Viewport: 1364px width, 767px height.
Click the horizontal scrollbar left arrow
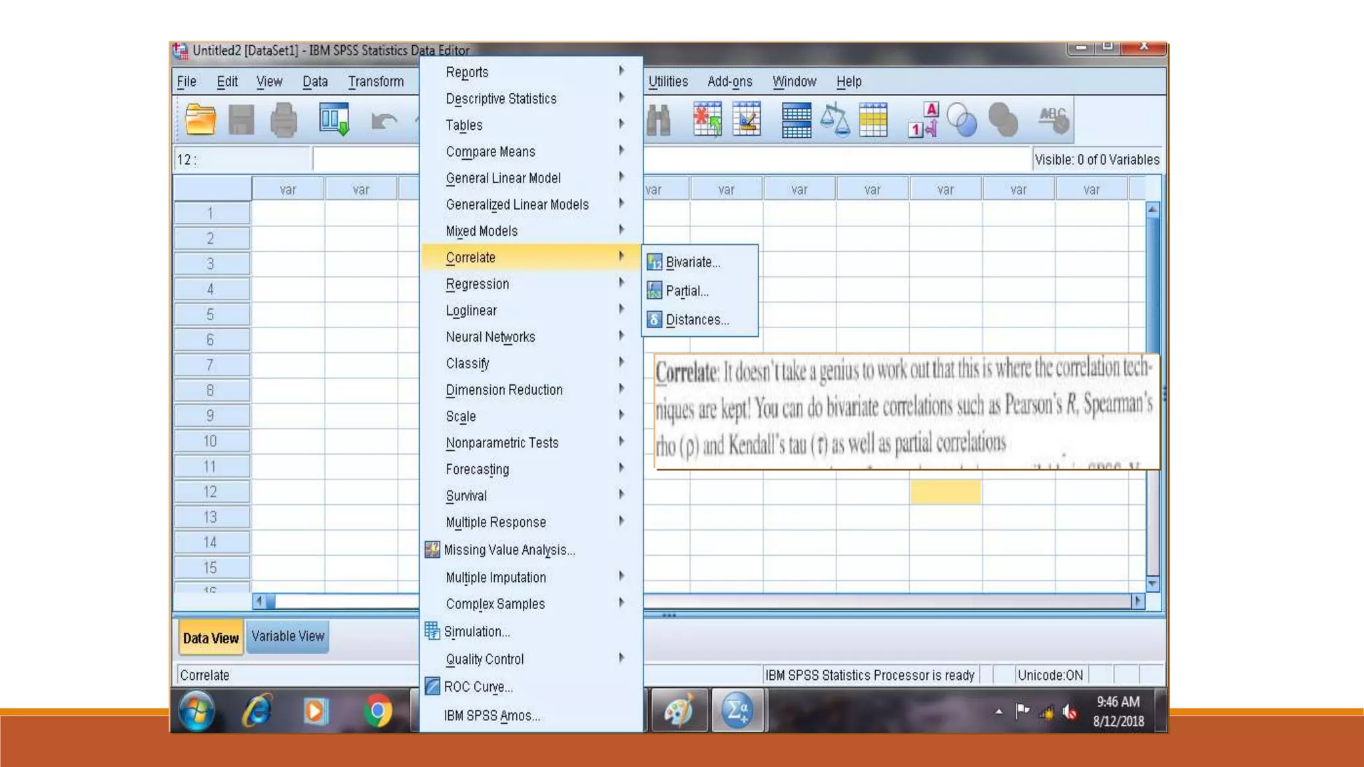[259, 601]
